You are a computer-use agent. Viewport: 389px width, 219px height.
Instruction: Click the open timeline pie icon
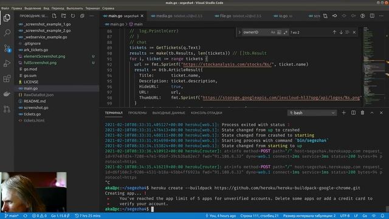click(363, 16)
